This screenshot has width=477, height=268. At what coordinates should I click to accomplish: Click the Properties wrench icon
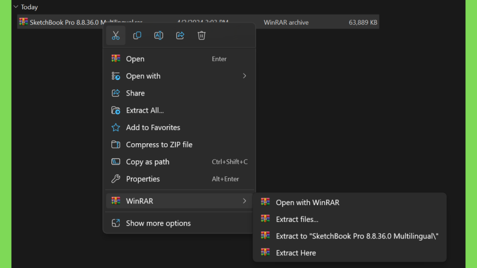tap(116, 179)
